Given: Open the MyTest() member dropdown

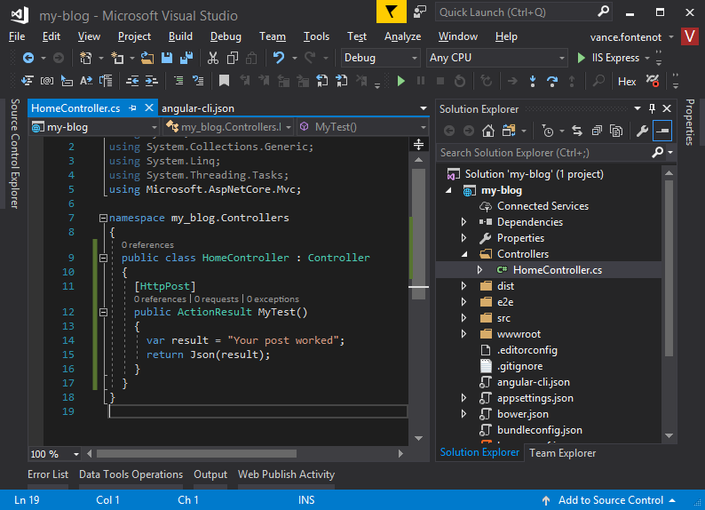Looking at the screenshot, I should click(x=362, y=127).
